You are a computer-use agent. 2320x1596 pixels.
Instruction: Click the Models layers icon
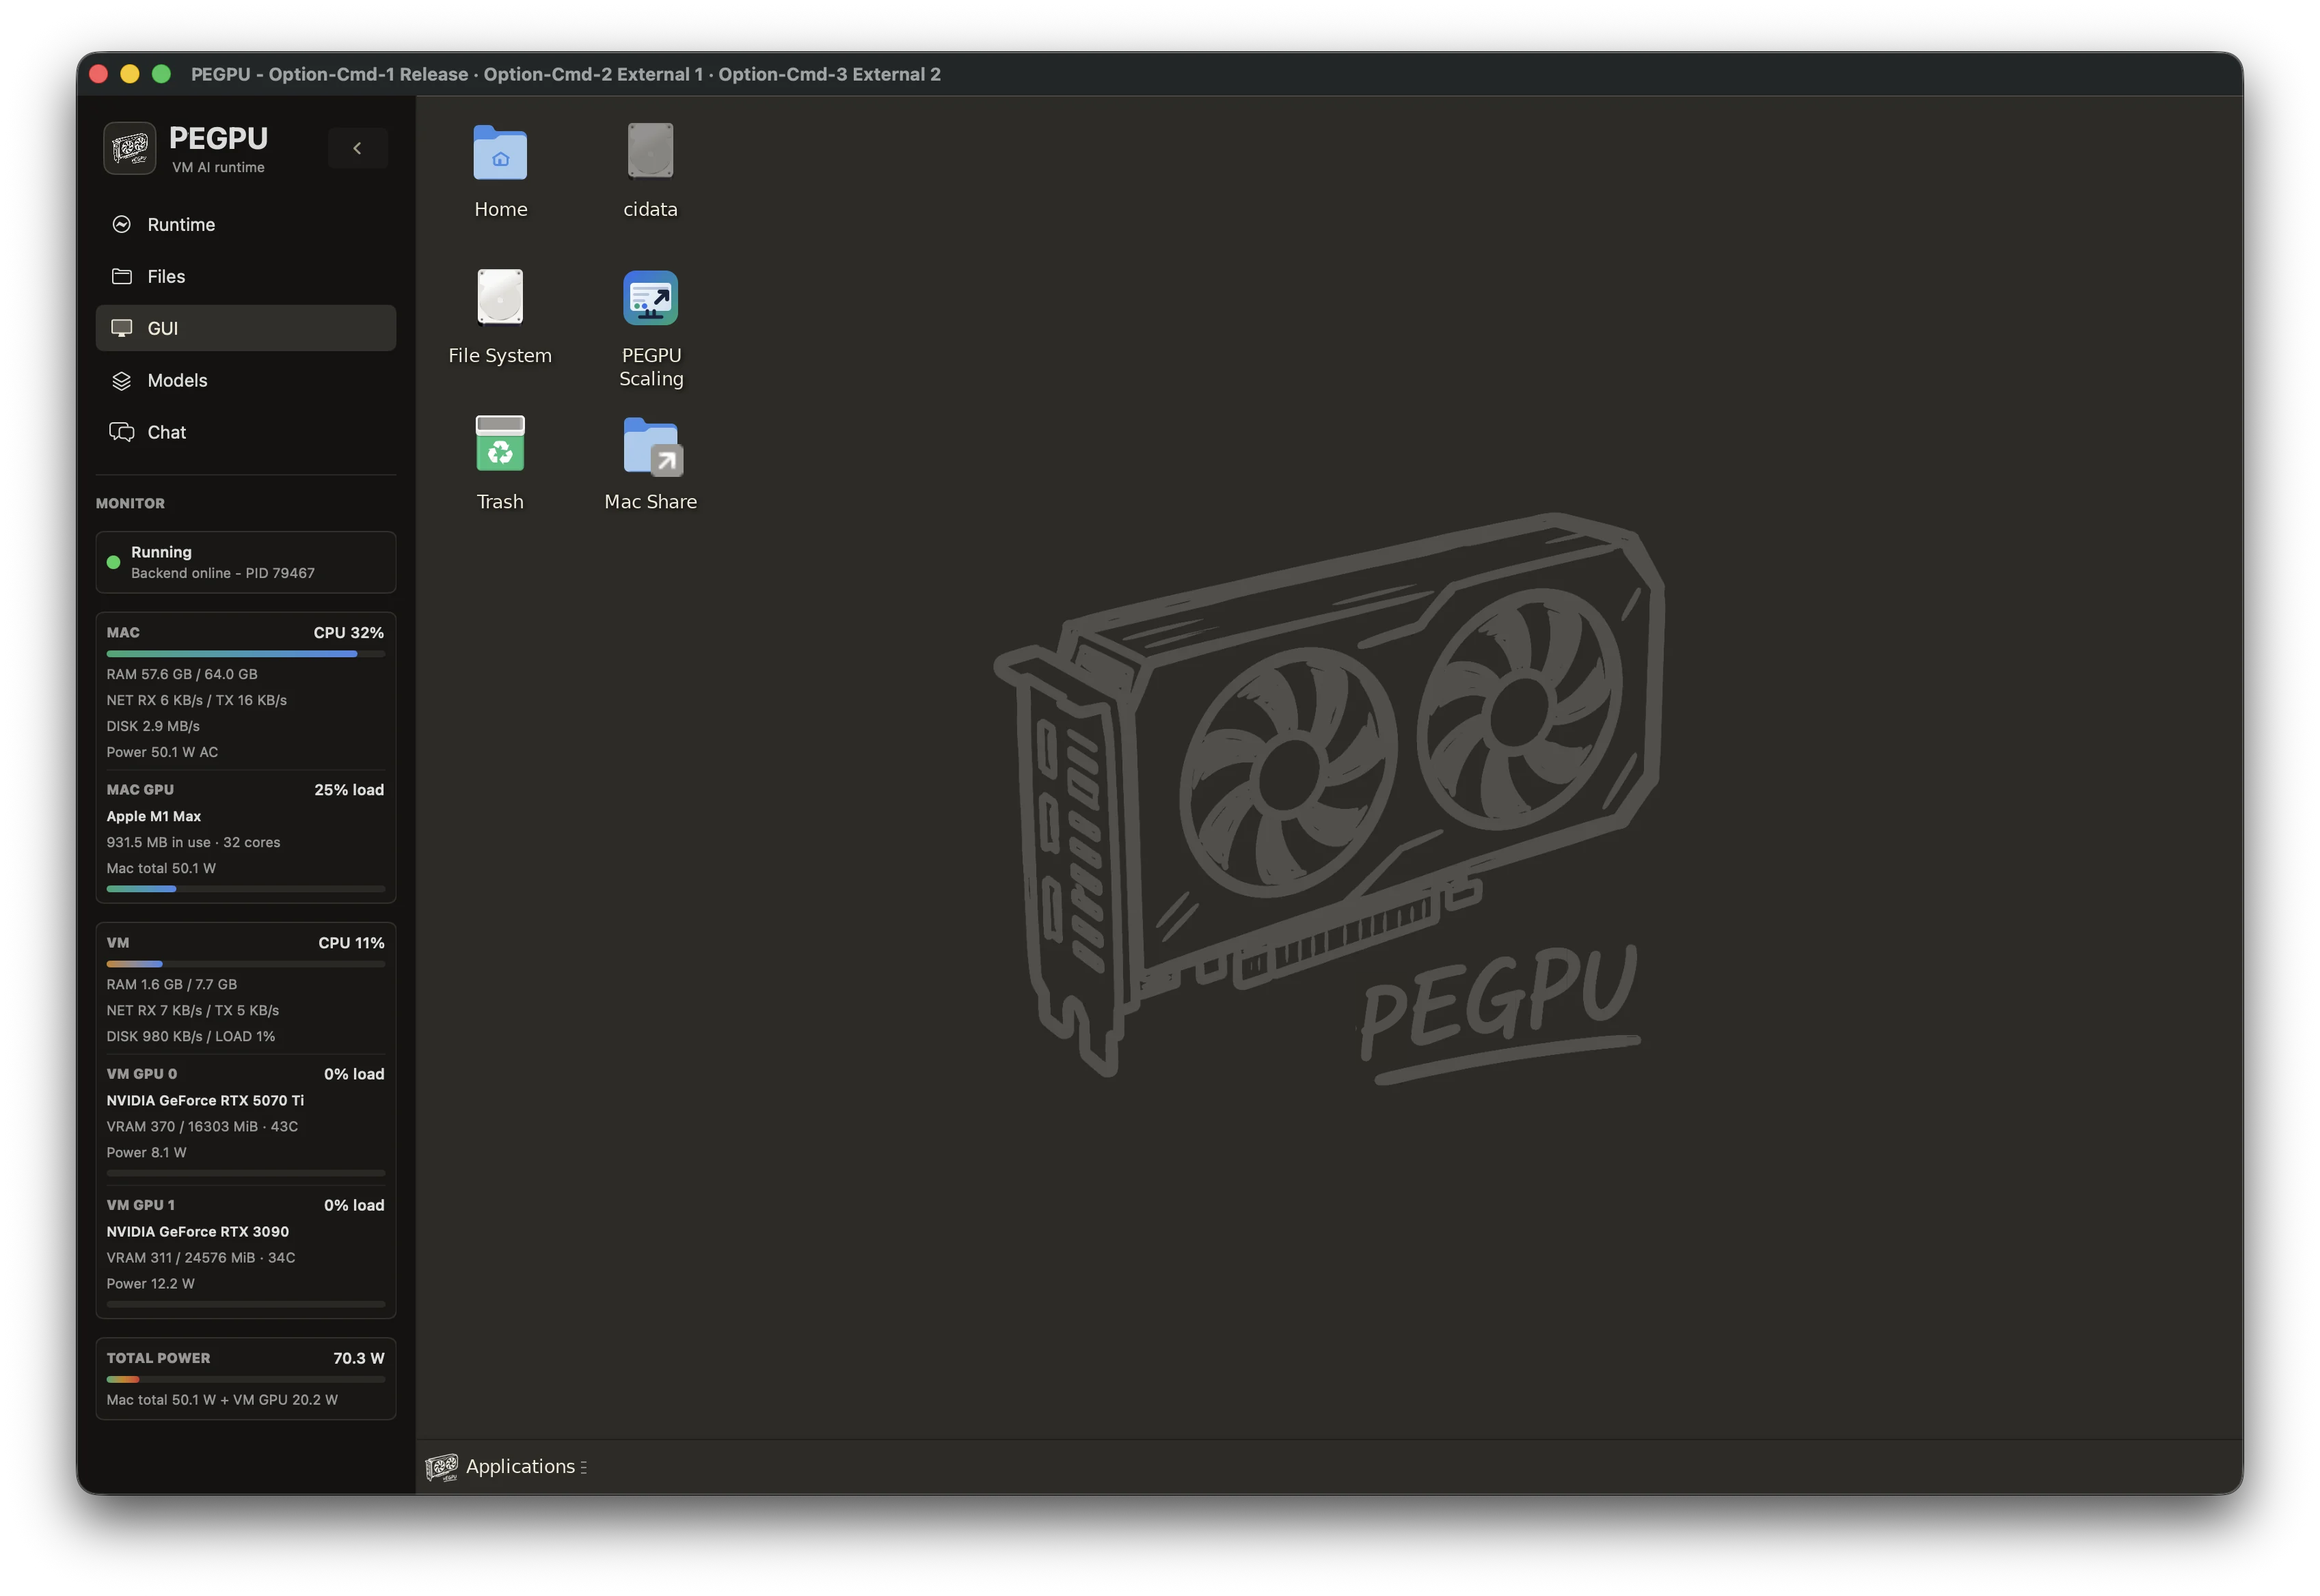pyautogui.click(x=122, y=380)
